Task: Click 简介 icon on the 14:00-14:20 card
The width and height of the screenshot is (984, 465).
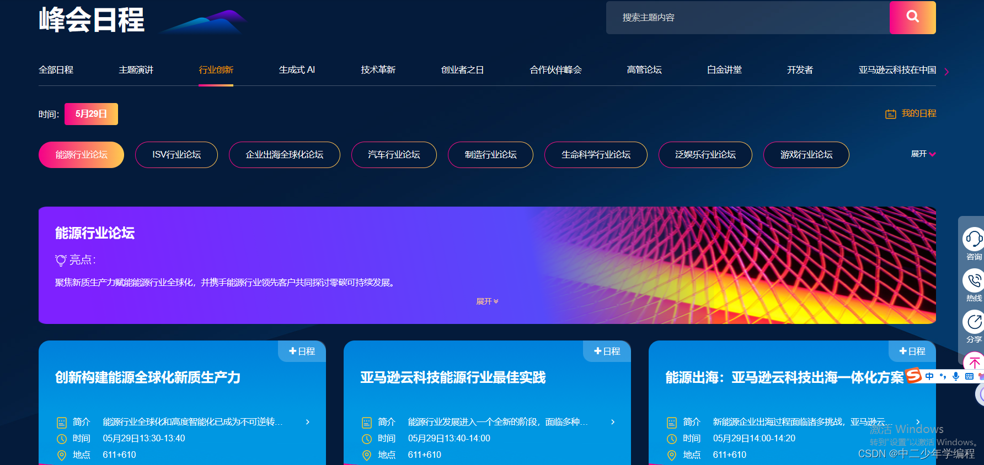Action: 672,423
